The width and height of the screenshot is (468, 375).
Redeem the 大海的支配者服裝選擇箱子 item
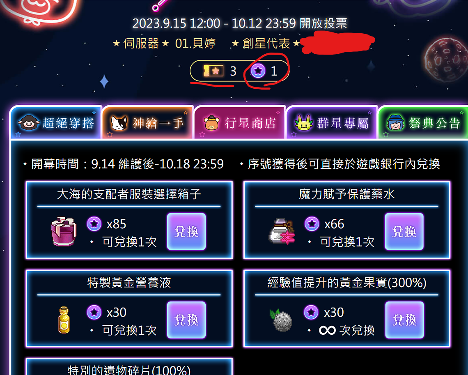click(x=186, y=231)
